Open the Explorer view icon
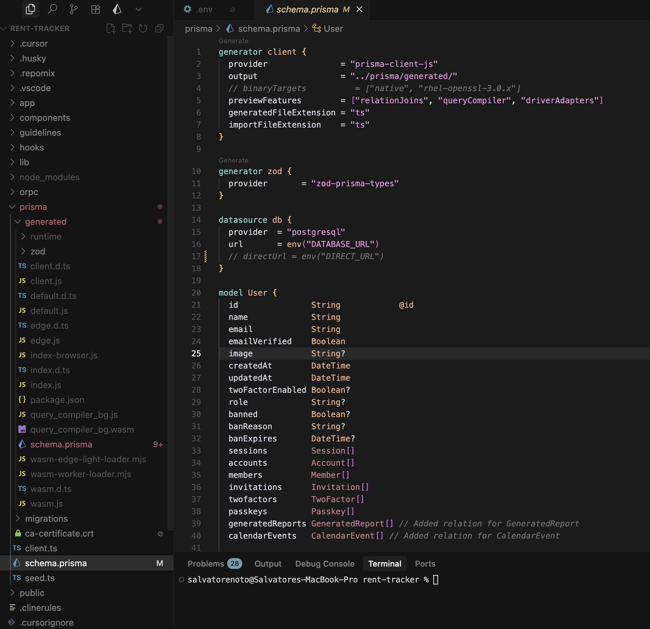The width and height of the screenshot is (650, 629). pyautogui.click(x=30, y=9)
